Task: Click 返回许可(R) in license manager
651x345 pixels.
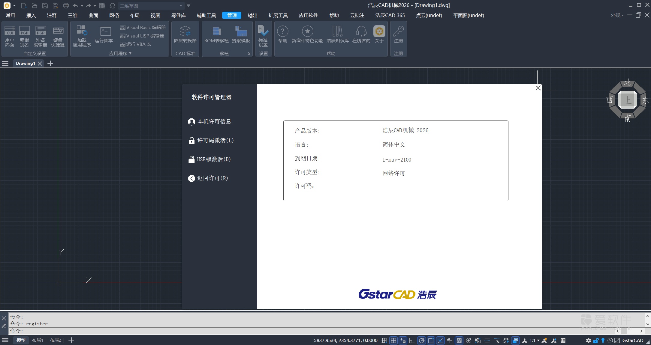Action: point(212,178)
